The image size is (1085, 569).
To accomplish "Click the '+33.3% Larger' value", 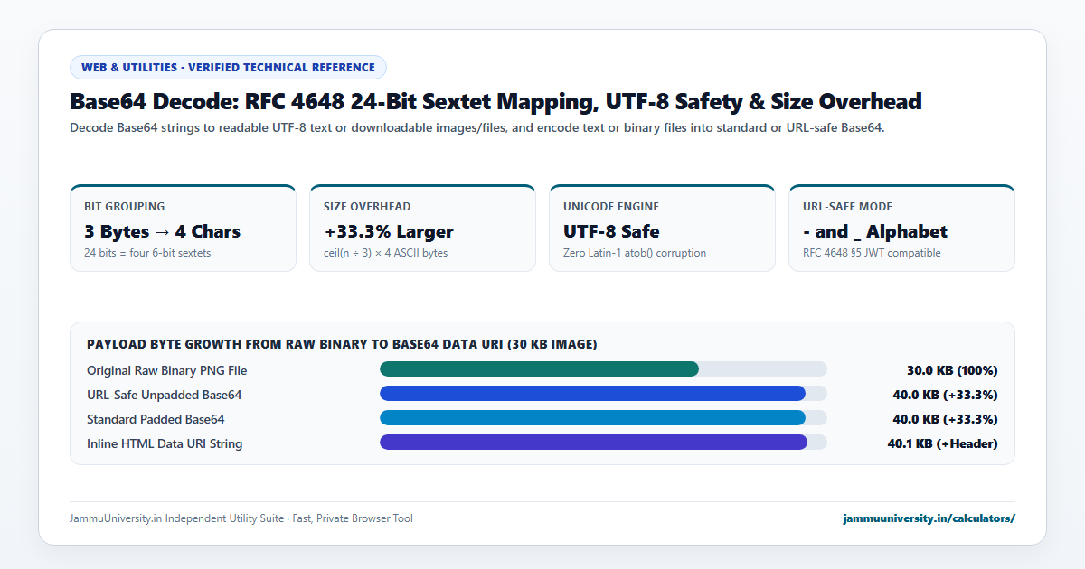I will coord(389,231).
